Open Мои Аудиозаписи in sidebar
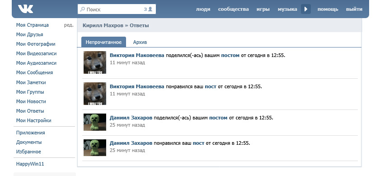Screen dimensions: 375x176 point(36,63)
